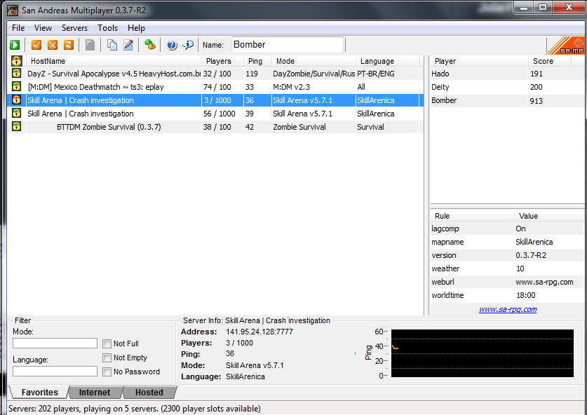The width and height of the screenshot is (587, 415).
Task: Click into the Name field containing Bomber
Action: pyautogui.click(x=288, y=45)
